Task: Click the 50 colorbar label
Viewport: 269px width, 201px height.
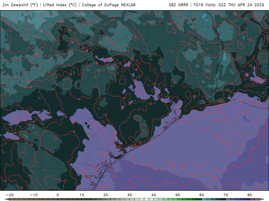Action: pos(178,195)
